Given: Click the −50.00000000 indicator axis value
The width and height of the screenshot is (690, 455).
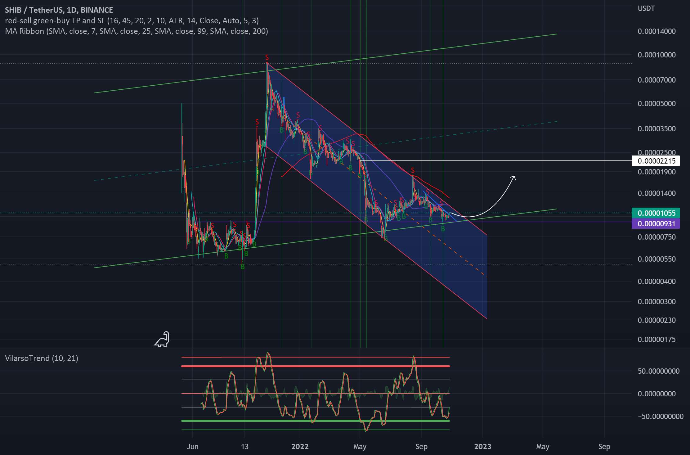Looking at the screenshot, I should 661,417.
